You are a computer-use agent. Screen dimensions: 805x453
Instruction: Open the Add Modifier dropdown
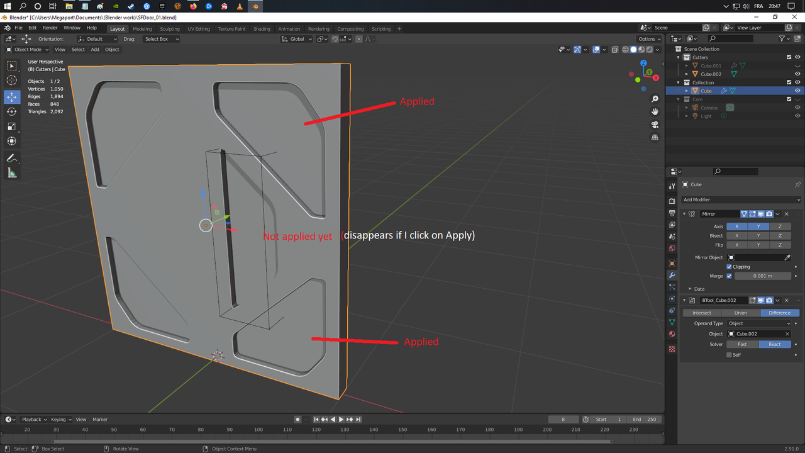click(x=741, y=199)
